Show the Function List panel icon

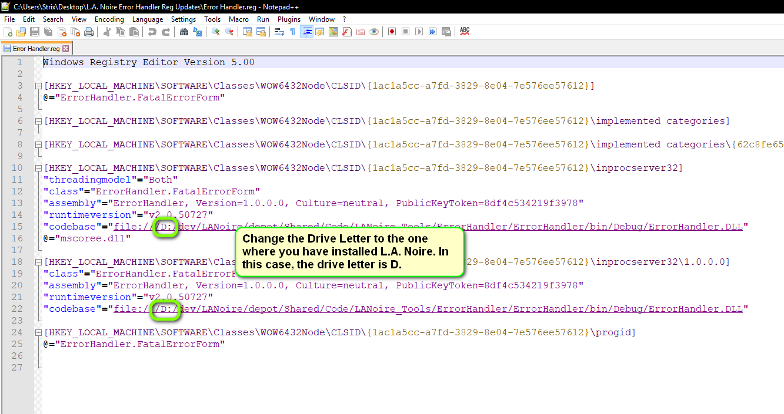(x=347, y=32)
